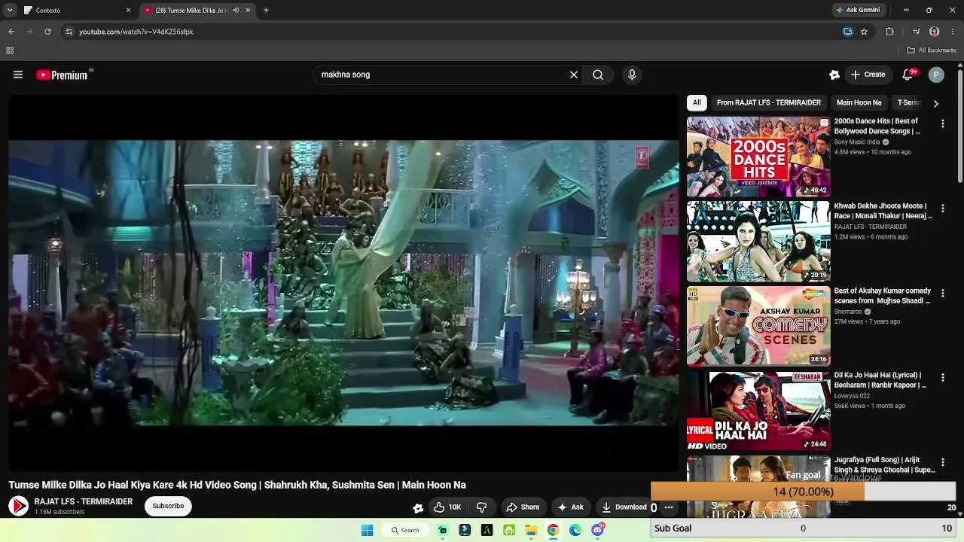Screen dimensions: 964x542
Task: Open options for Akshay Kumar comedy video
Action: tap(942, 294)
